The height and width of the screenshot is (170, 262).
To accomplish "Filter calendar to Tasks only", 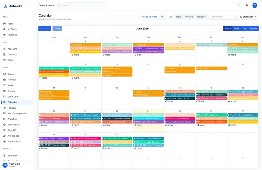I will coord(178,17).
